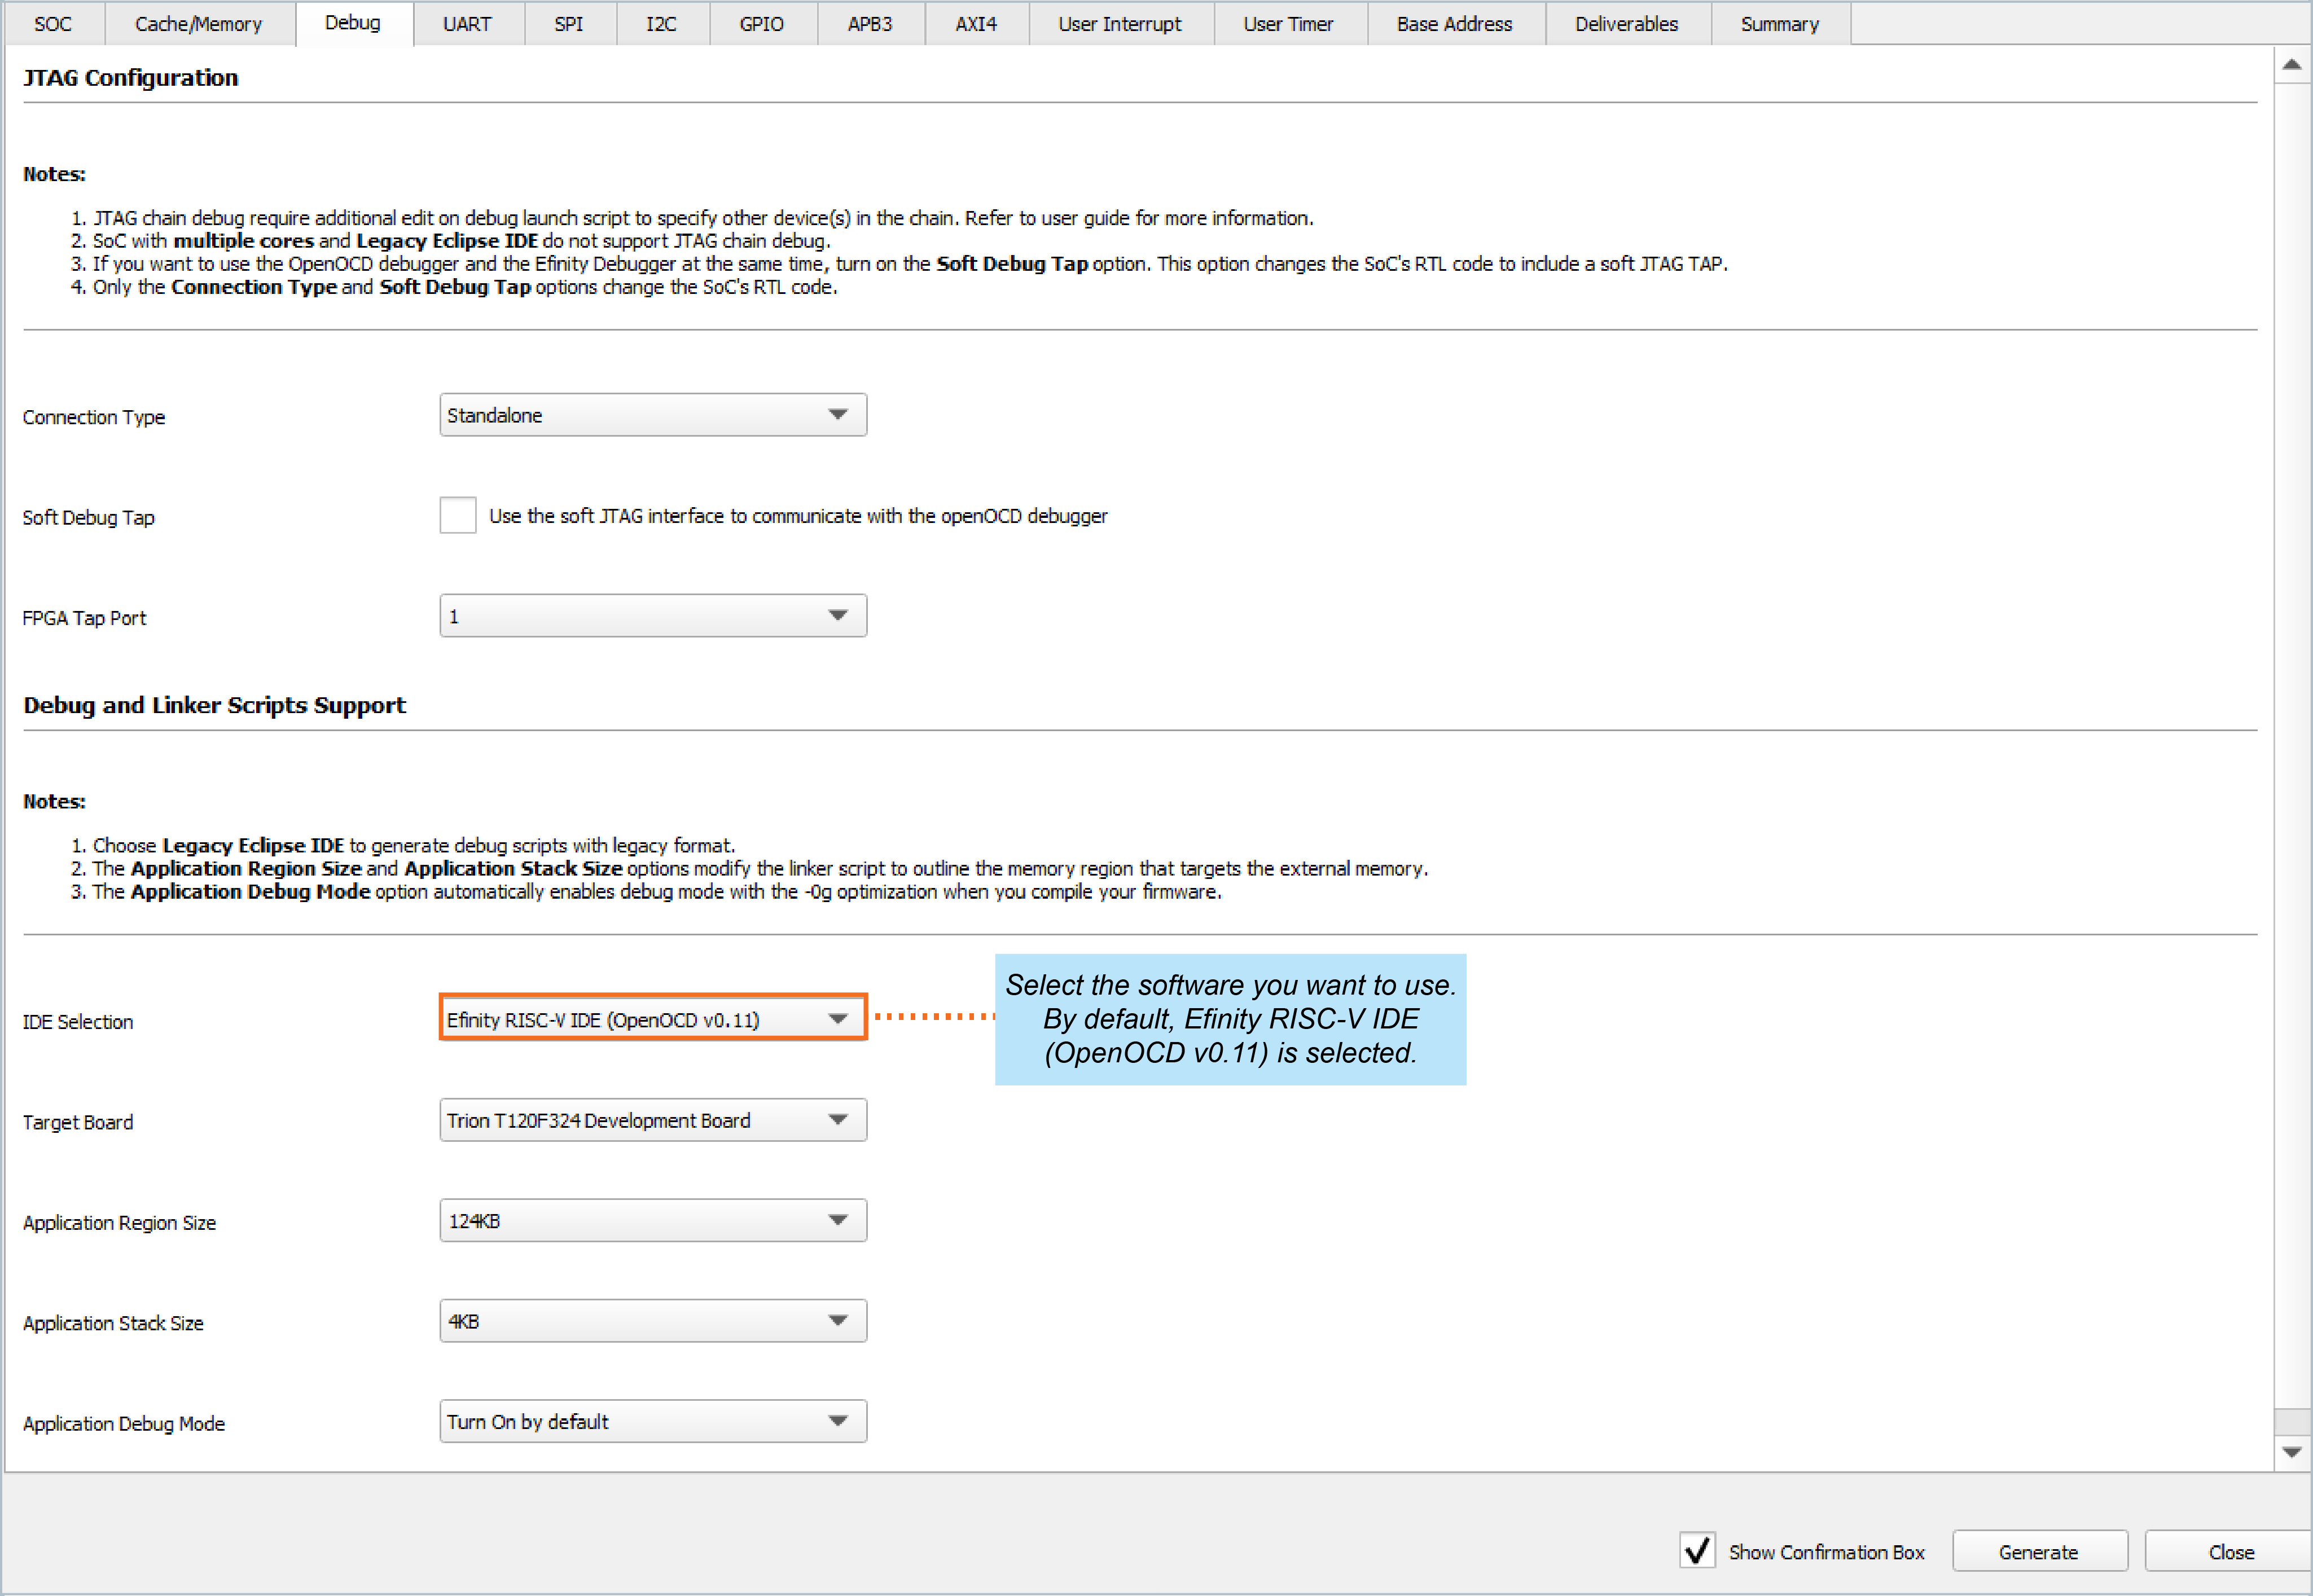2313x1596 pixels.
Task: Select the User Interrupt tab
Action: pos(1119,24)
